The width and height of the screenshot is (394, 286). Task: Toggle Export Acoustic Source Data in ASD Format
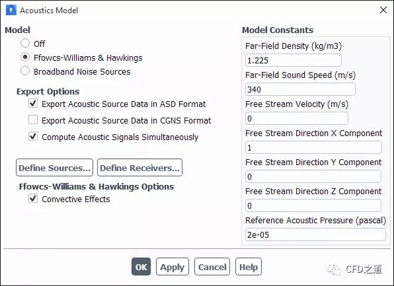click(x=33, y=104)
